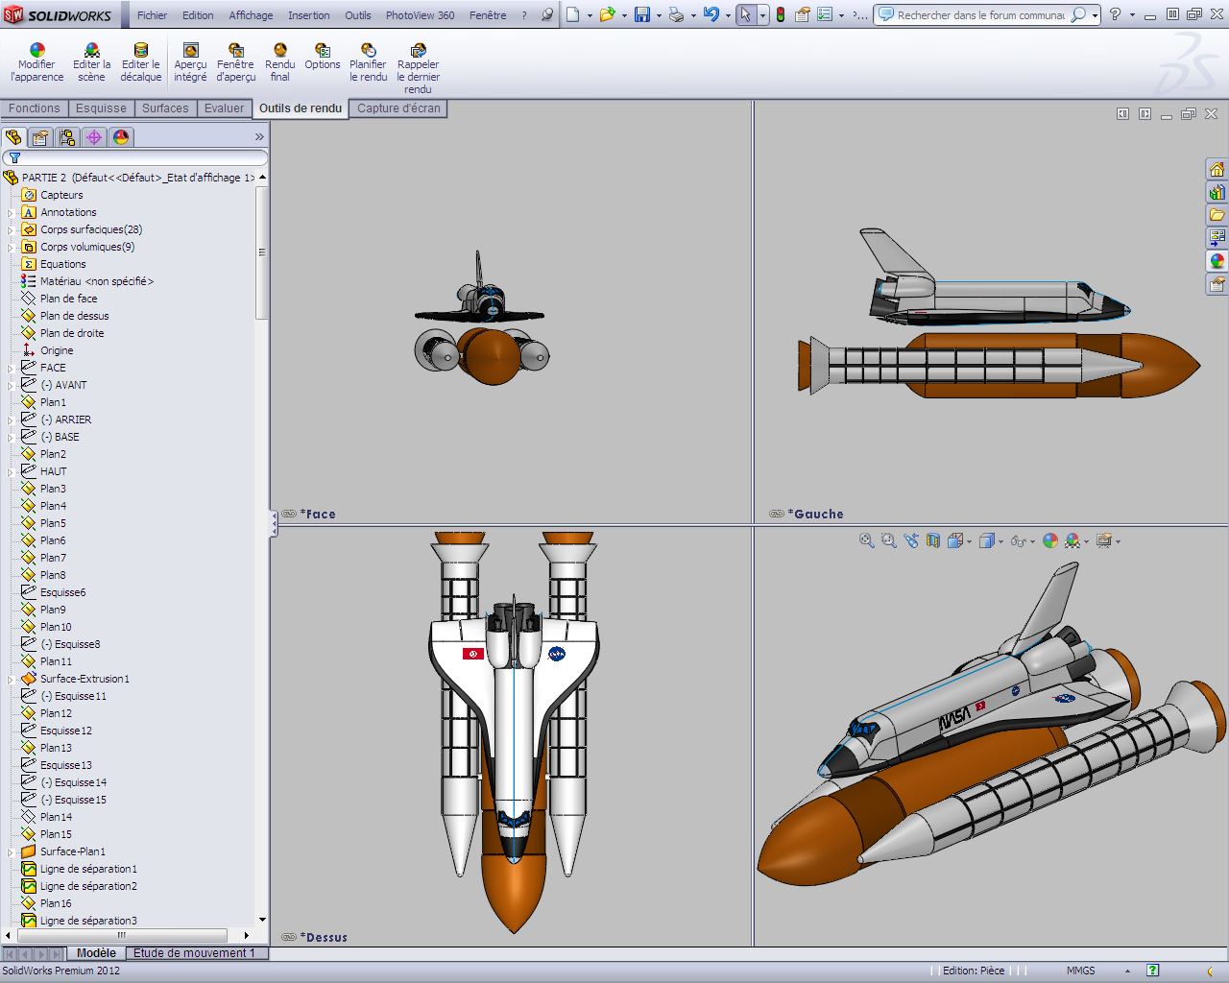Viewport: 1229px width, 983px height.
Task: Switch to Etude de mouvement 1 tab
Action: tap(194, 953)
